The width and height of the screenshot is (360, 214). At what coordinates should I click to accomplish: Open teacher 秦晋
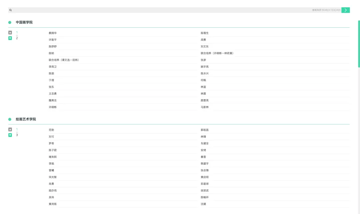click(x=203, y=157)
